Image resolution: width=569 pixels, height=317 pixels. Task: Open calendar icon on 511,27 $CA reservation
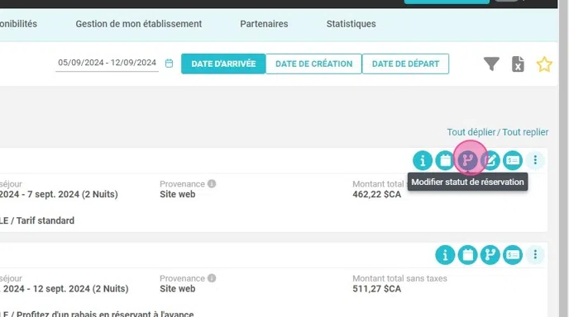click(468, 255)
